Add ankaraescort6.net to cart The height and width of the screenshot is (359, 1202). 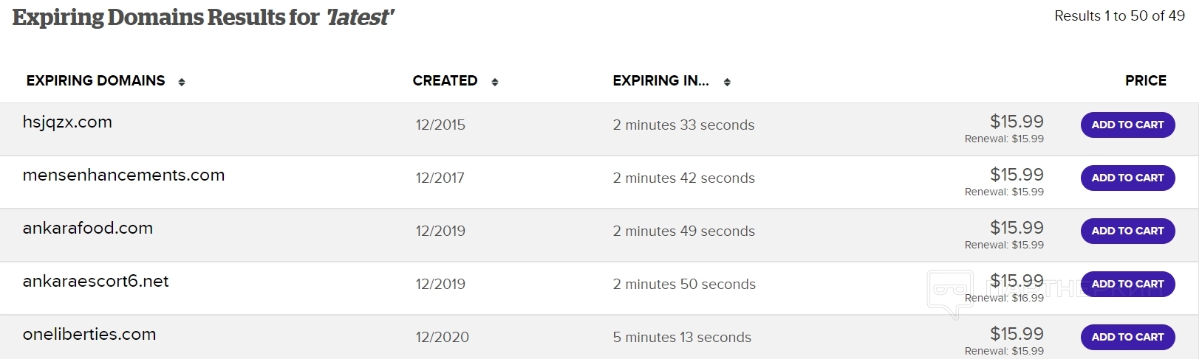click(x=1127, y=284)
